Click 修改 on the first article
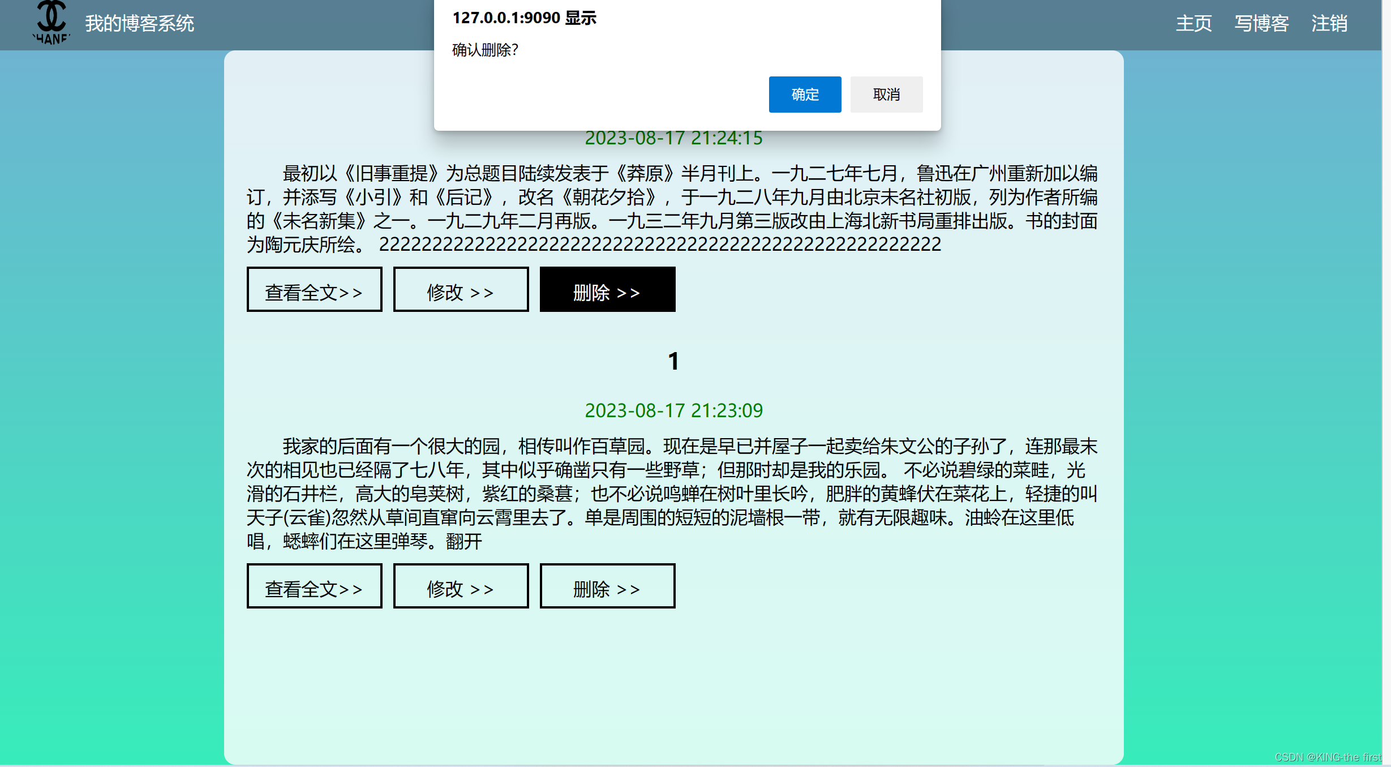Image resolution: width=1391 pixels, height=767 pixels. point(461,289)
